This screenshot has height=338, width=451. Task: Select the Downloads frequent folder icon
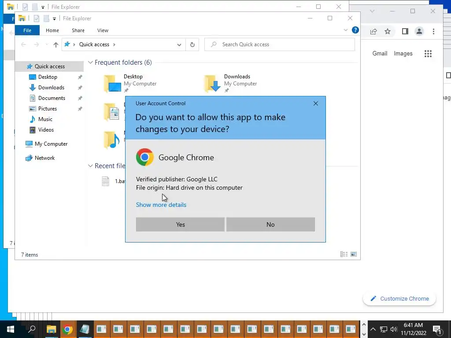click(213, 84)
